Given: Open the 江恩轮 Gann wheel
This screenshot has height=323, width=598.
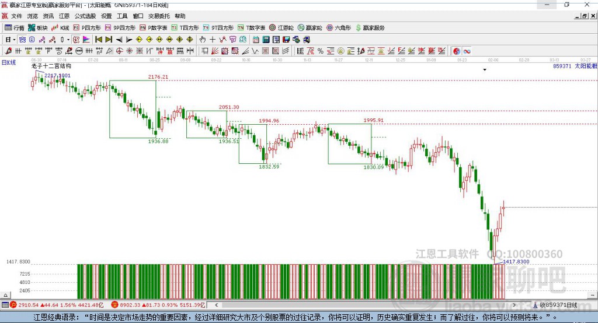Looking at the screenshot, I should pos(281,28).
